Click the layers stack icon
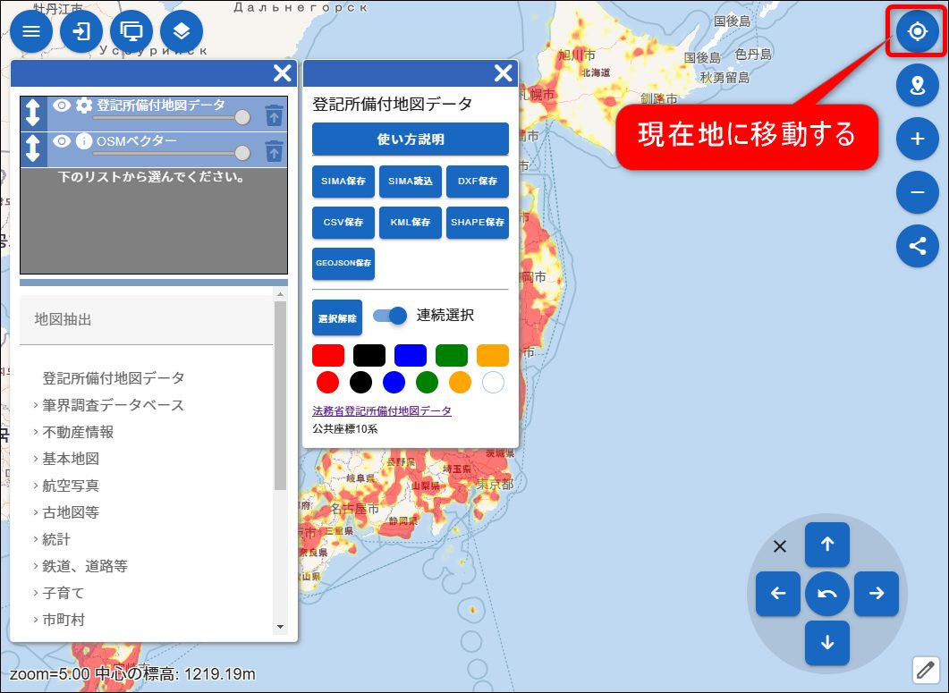The height and width of the screenshot is (693, 949). coord(182,32)
